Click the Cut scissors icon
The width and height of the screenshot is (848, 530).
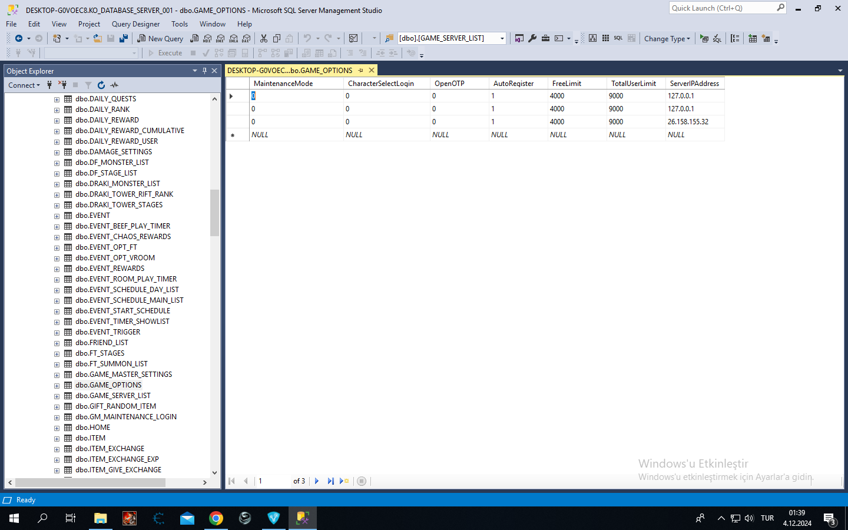[x=264, y=38]
